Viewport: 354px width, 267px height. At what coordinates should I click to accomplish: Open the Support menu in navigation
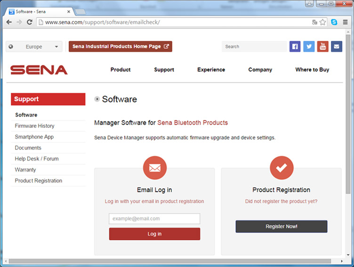click(164, 70)
